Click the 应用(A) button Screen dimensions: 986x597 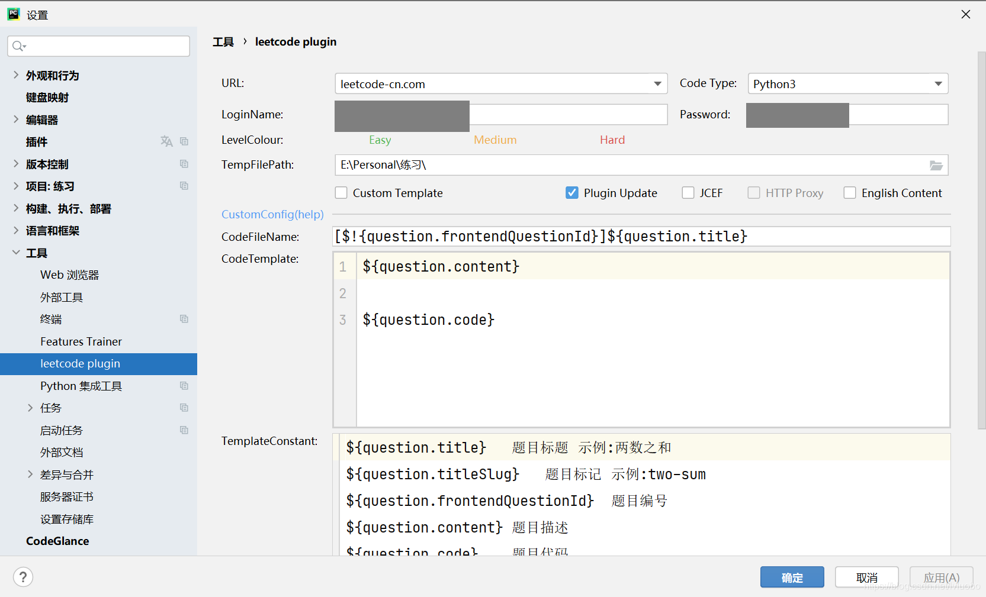(942, 577)
